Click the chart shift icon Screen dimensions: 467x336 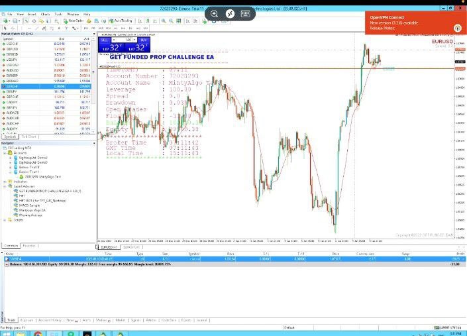[x=195, y=21]
